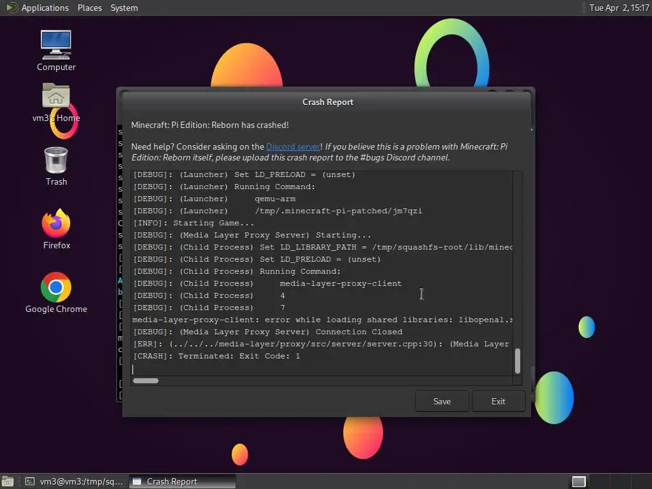Click the '/tmp/.minecraft-pi-patched/jm7qzi' path line
Image resolution: width=652 pixels, height=489 pixels.
[x=278, y=211]
